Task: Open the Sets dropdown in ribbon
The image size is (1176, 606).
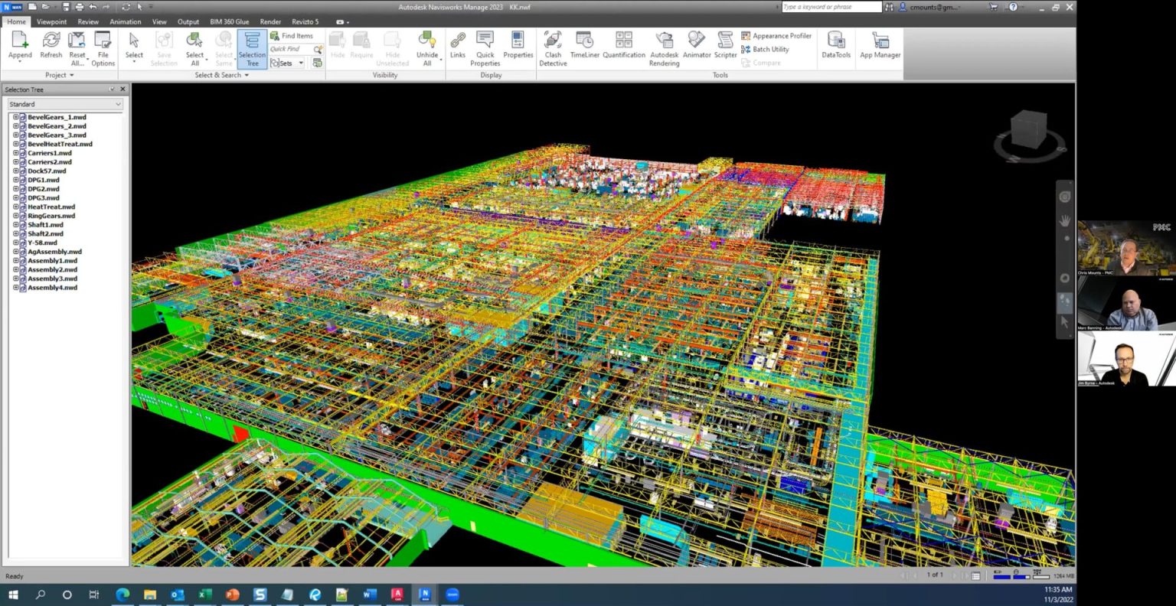Action: click(289, 64)
